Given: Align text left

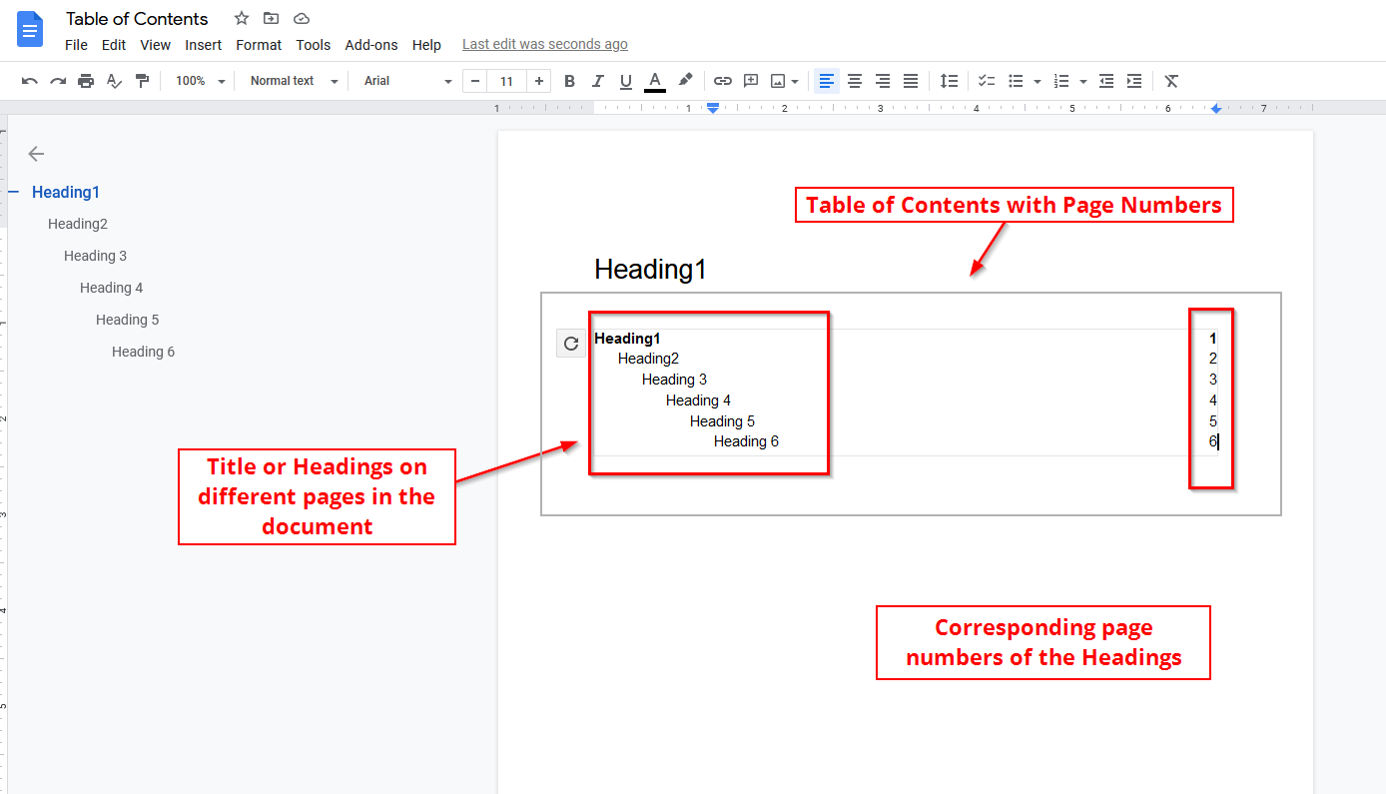Looking at the screenshot, I should pos(827,81).
